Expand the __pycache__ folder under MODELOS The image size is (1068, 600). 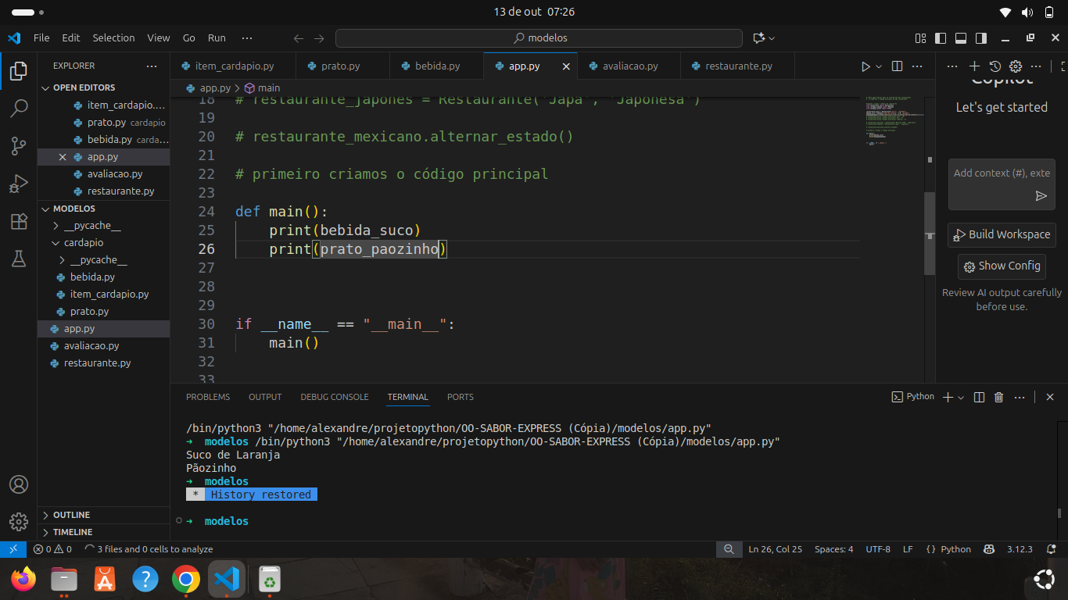pos(86,226)
